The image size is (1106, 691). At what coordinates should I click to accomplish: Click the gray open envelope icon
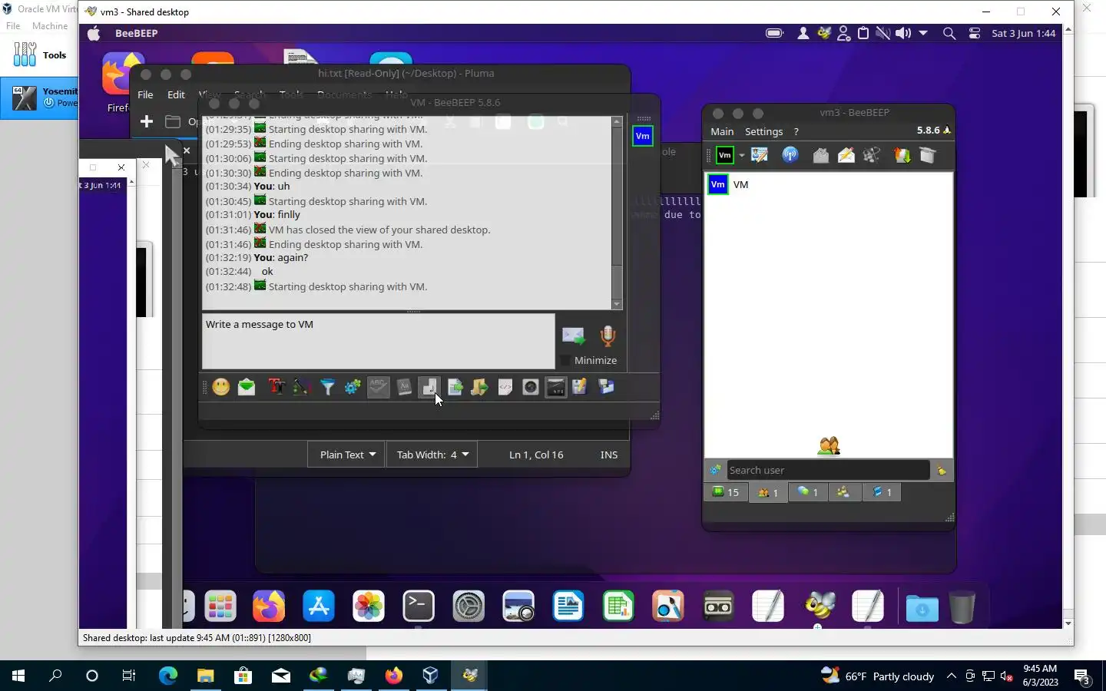click(x=820, y=155)
